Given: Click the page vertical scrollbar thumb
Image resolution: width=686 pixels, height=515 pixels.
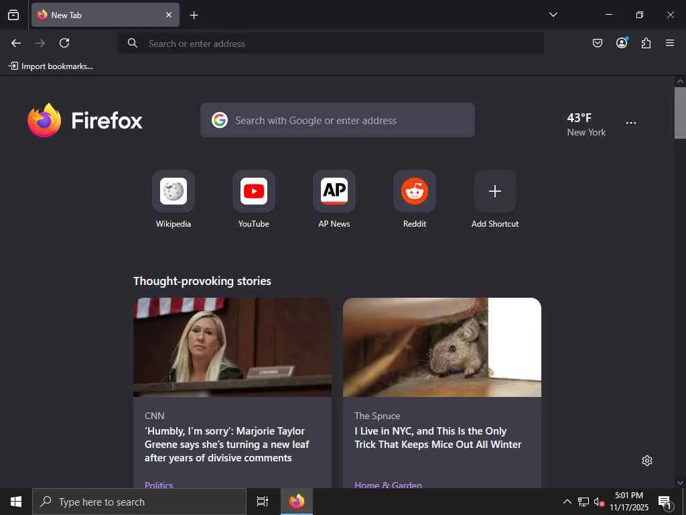Looking at the screenshot, I should pos(680,113).
